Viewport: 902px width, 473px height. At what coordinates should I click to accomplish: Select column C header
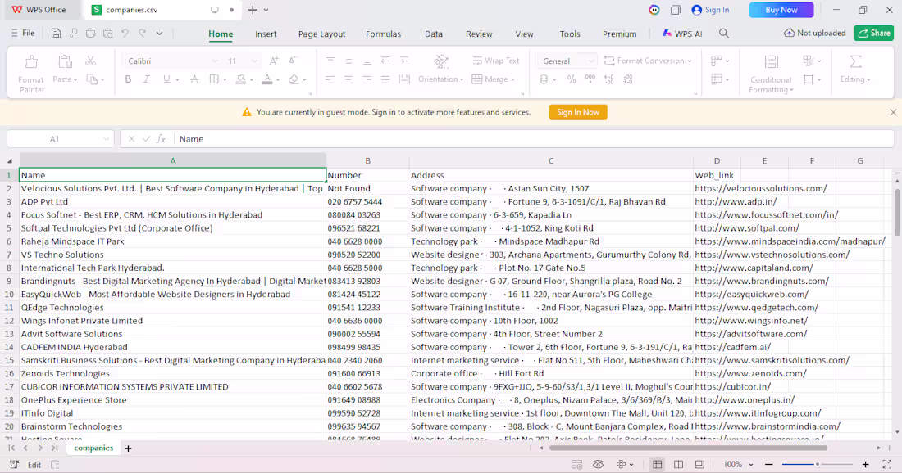point(550,161)
